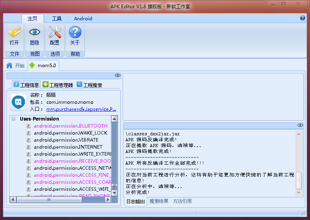Click permission list scroll right arrow
The height and width of the screenshot is (220, 310).
[x=107, y=199]
